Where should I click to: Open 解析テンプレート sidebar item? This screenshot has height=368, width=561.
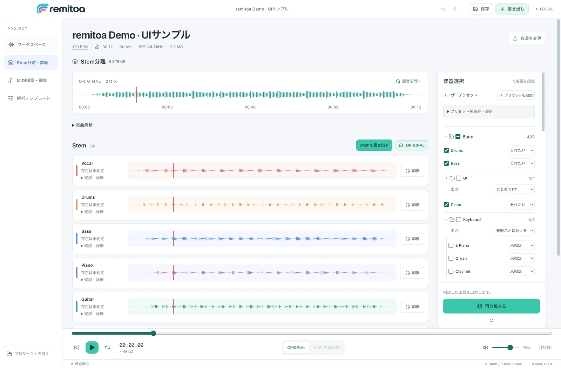pyautogui.click(x=31, y=98)
